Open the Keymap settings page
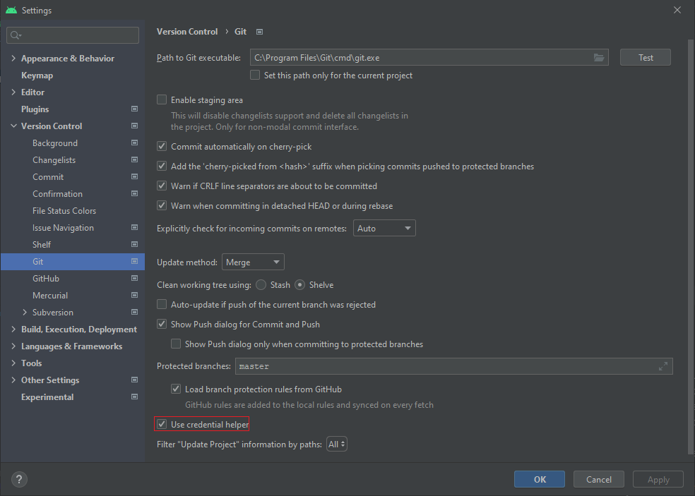 [x=37, y=75]
